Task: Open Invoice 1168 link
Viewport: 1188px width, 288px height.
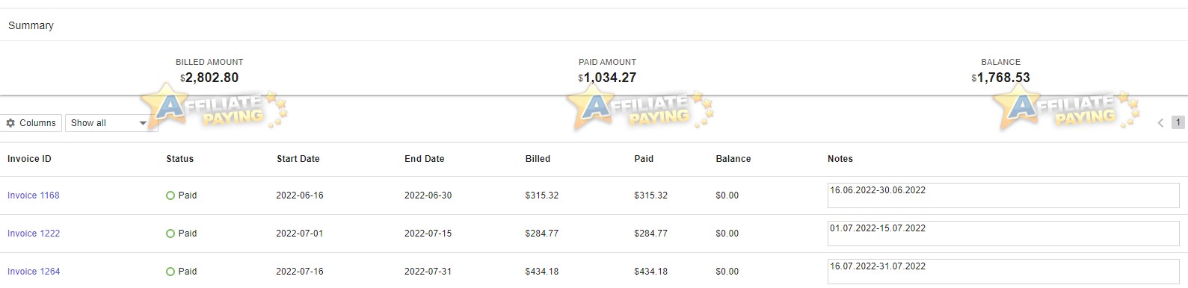Action: pos(34,195)
